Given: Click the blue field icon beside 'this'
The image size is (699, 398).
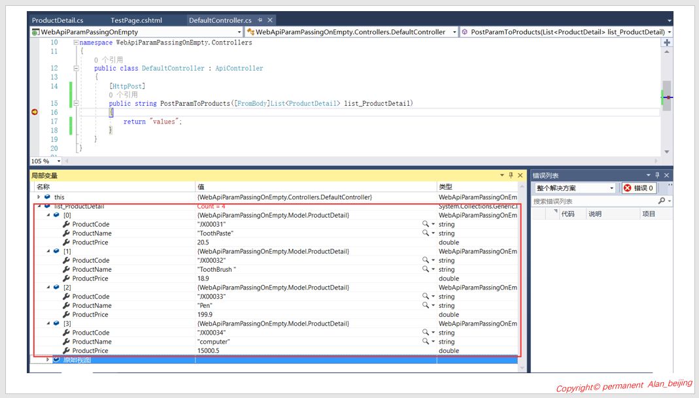Looking at the screenshot, I should pyautogui.click(x=47, y=197).
